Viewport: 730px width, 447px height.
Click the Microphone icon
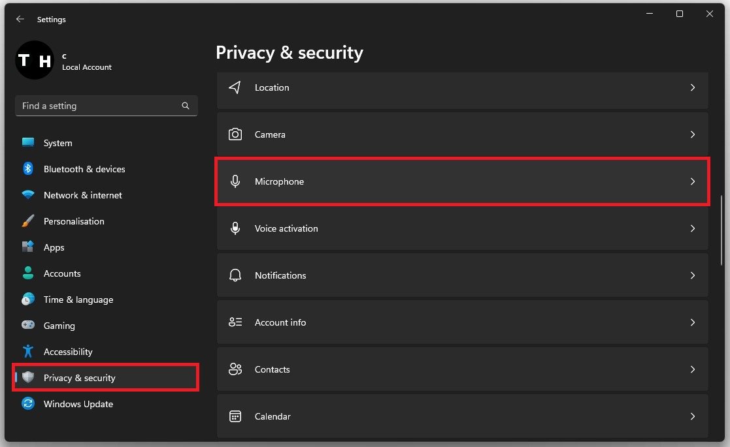tap(235, 181)
